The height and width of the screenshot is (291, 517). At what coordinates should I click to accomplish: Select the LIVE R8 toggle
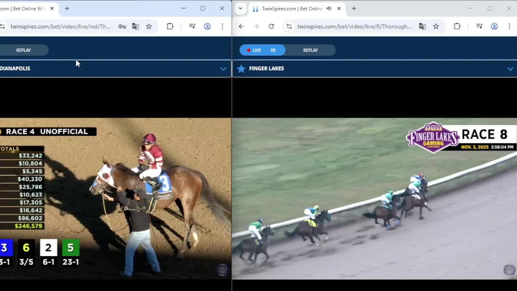click(263, 50)
